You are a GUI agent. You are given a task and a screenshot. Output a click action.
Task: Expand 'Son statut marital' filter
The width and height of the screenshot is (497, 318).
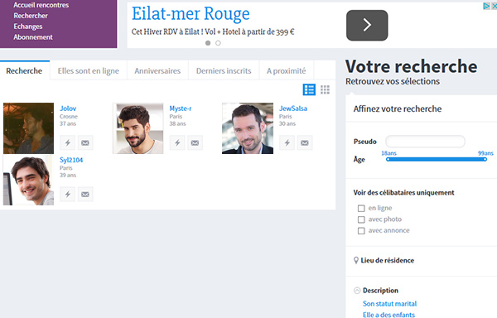tap(389, 303)
